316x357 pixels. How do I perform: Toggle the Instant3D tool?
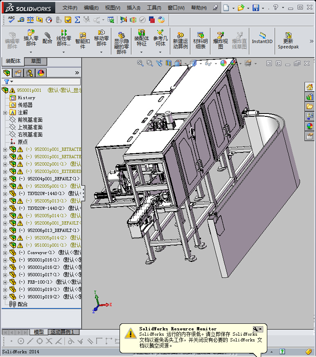[x=262, y=38]
